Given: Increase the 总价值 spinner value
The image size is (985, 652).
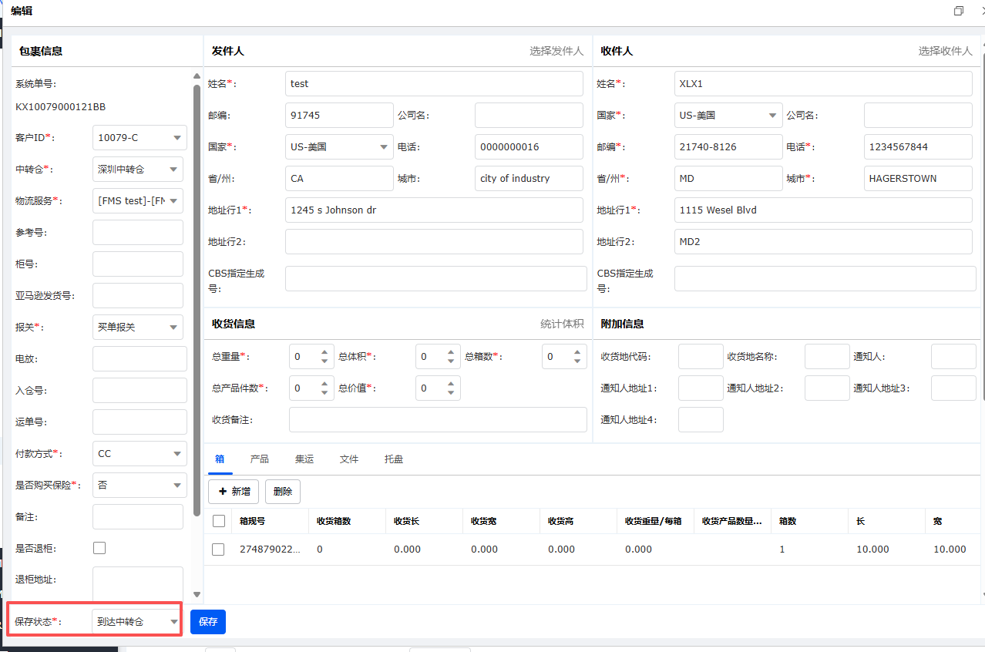Looking at the screenshot, I should 451,383.
